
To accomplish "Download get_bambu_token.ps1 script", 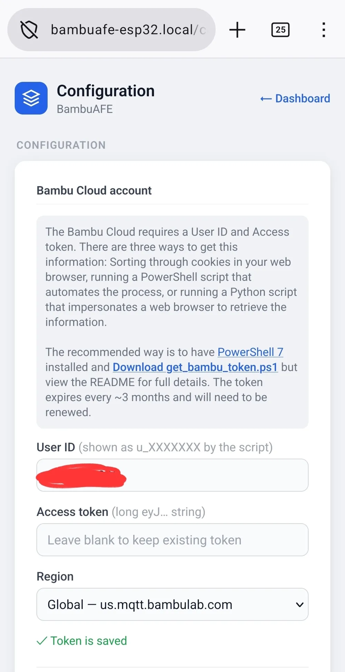I will pyautogui.click(x=195, y=367).
